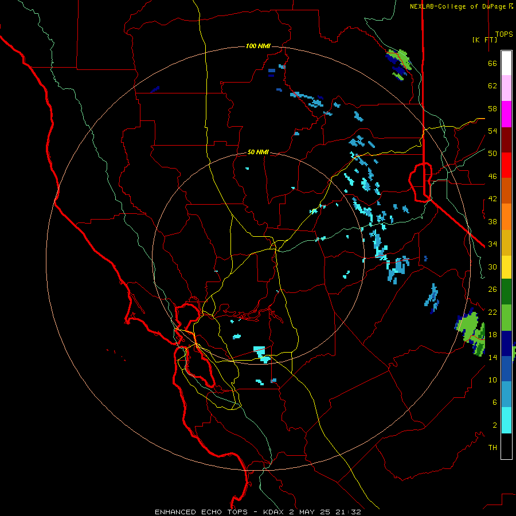
Task: Click the "KDAX" radar site identifier
Action: pos(275,512)
